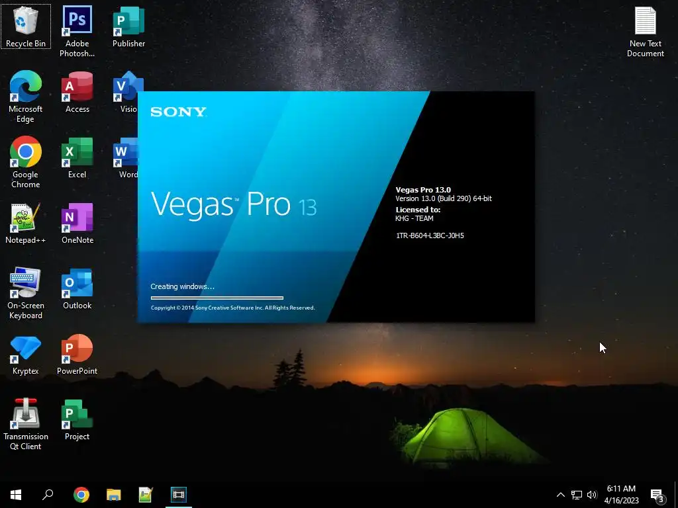
Task: Select the Word desktop shortcut
Action: coord(125,157)
